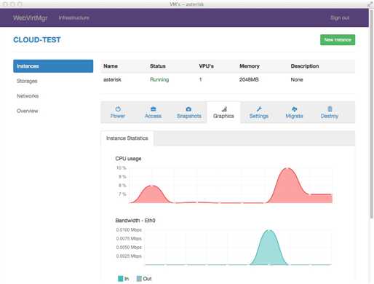Click the Settings wrench icon

tap(259, 109)
